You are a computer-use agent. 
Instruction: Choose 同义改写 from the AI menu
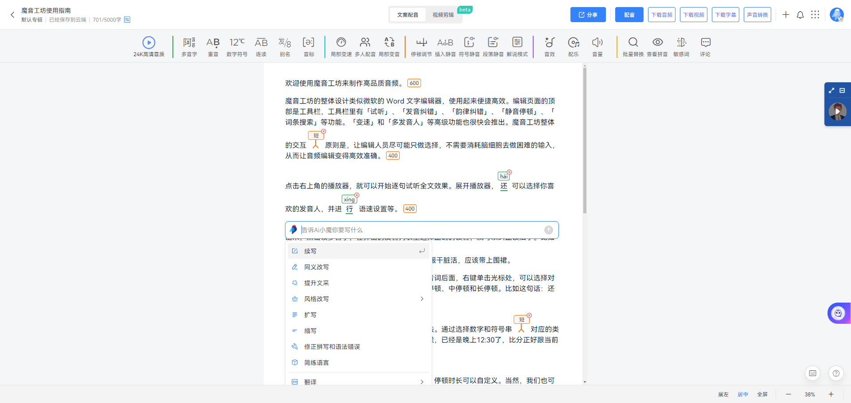click(x=359, y=267)
